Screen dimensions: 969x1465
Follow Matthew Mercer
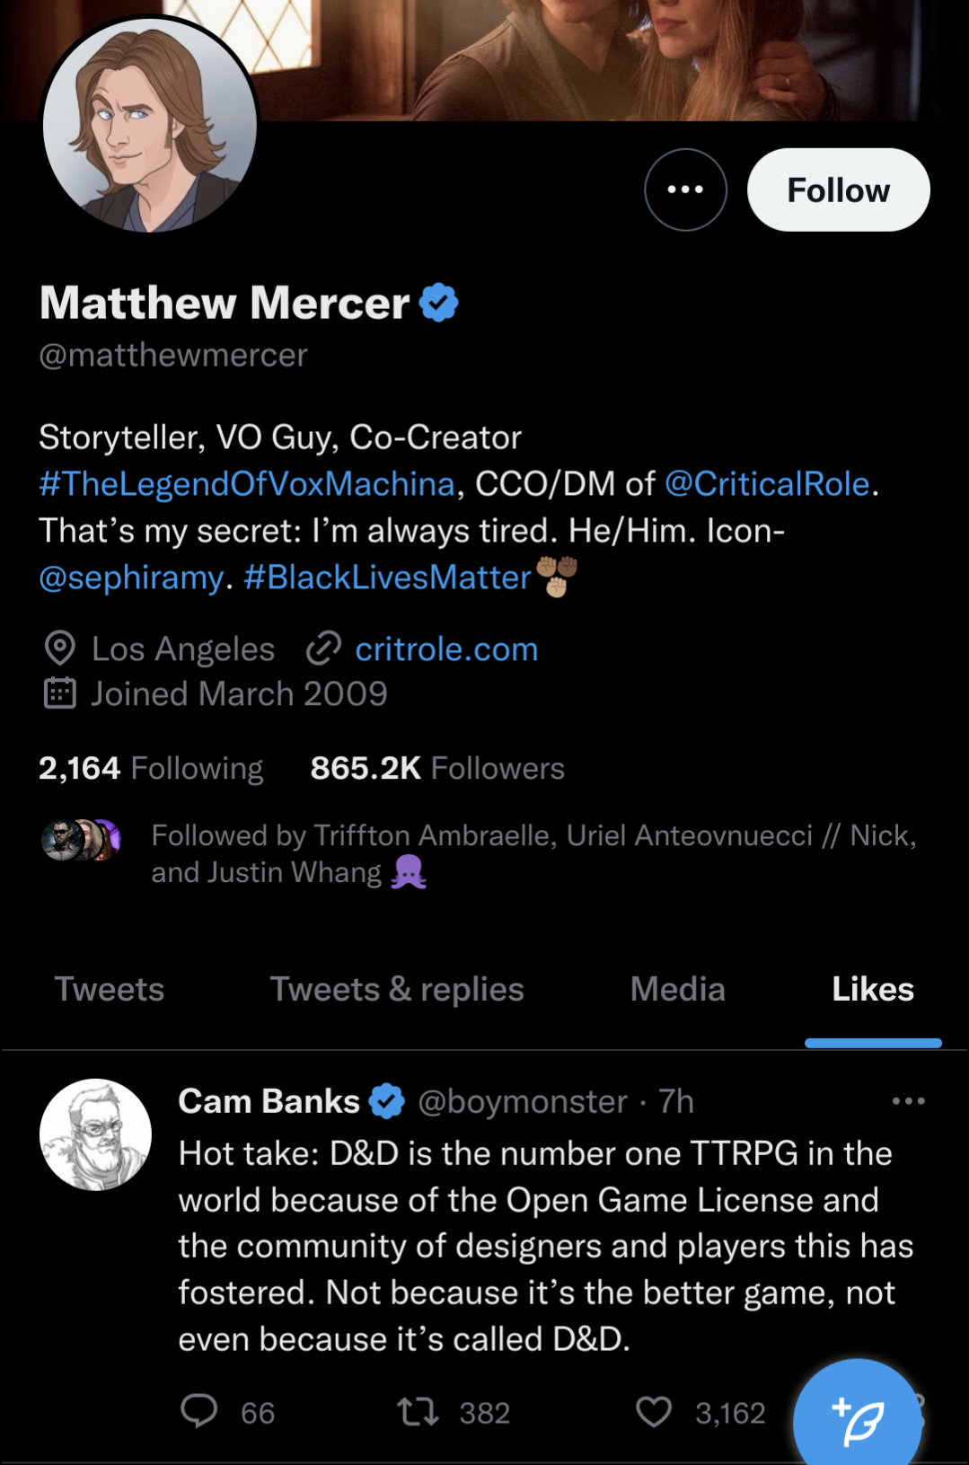coord(838,190)
